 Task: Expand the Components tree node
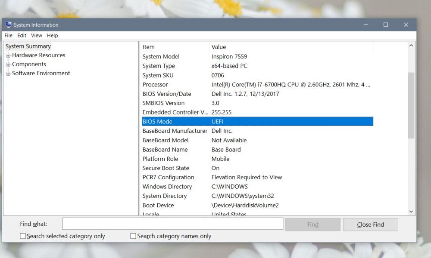(8, 64)
